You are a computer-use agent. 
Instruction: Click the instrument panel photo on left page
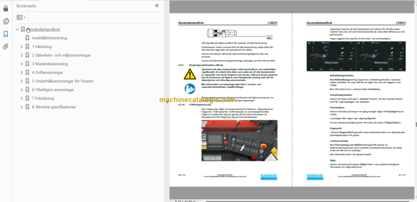(239, 140)
